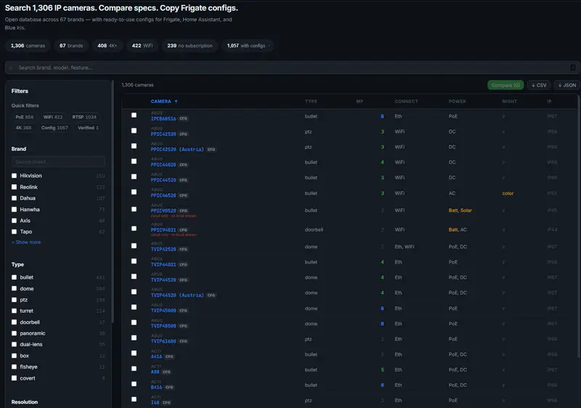The width and height of the screenshot is (581, 408).
Task: Click the camera table vertical scrollbar
Action: tap(578, 226)
